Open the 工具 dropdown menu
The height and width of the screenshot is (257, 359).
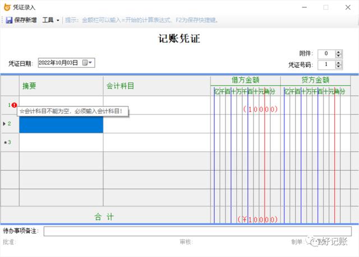click(50, 20)
